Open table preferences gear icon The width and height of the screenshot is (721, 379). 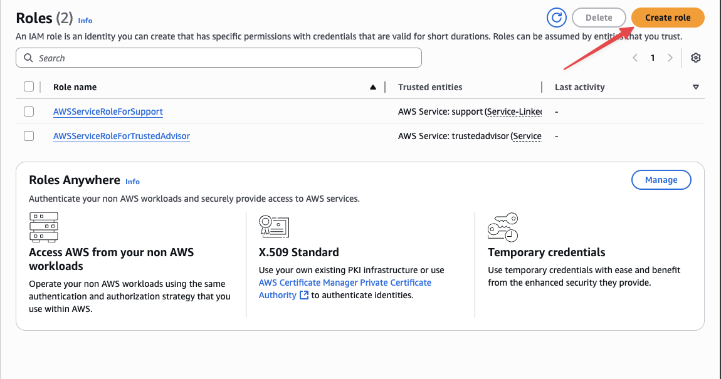coord(696,58)
